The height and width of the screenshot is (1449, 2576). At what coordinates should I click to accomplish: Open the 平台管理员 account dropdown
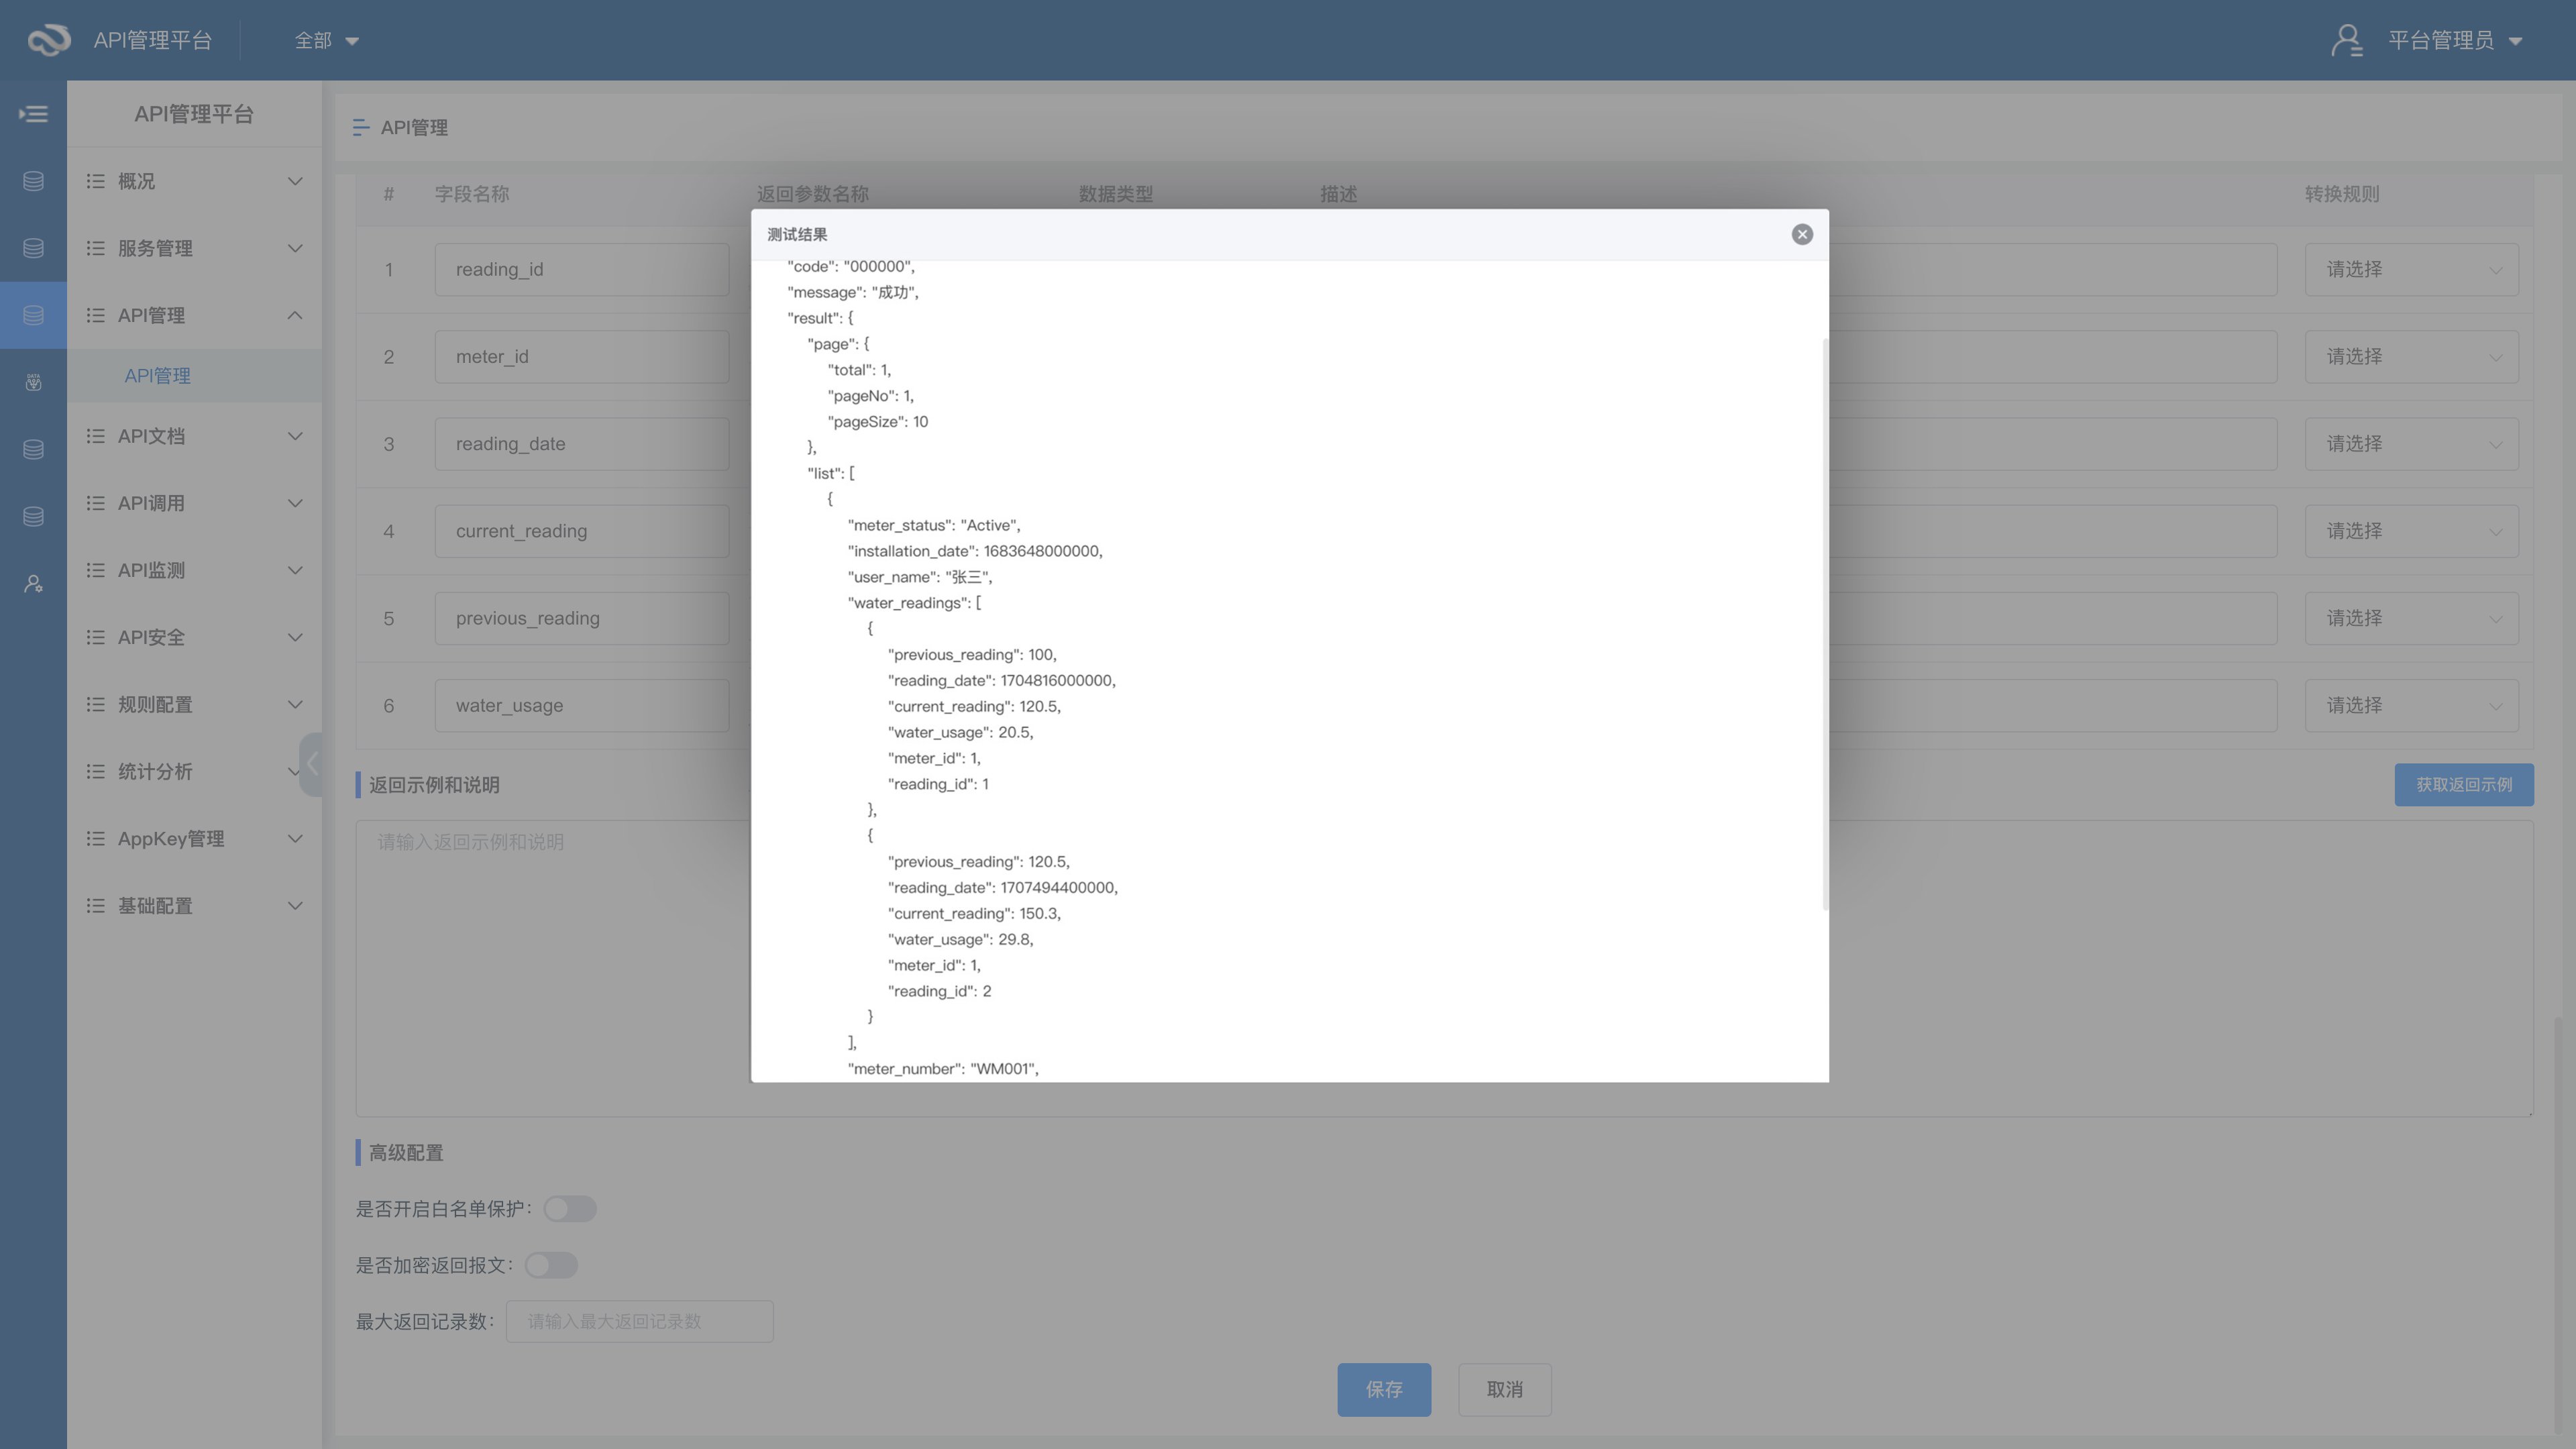[2455, 40]
